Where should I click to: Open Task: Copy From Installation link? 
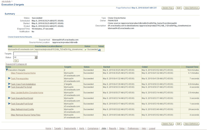tap(23, 84)
